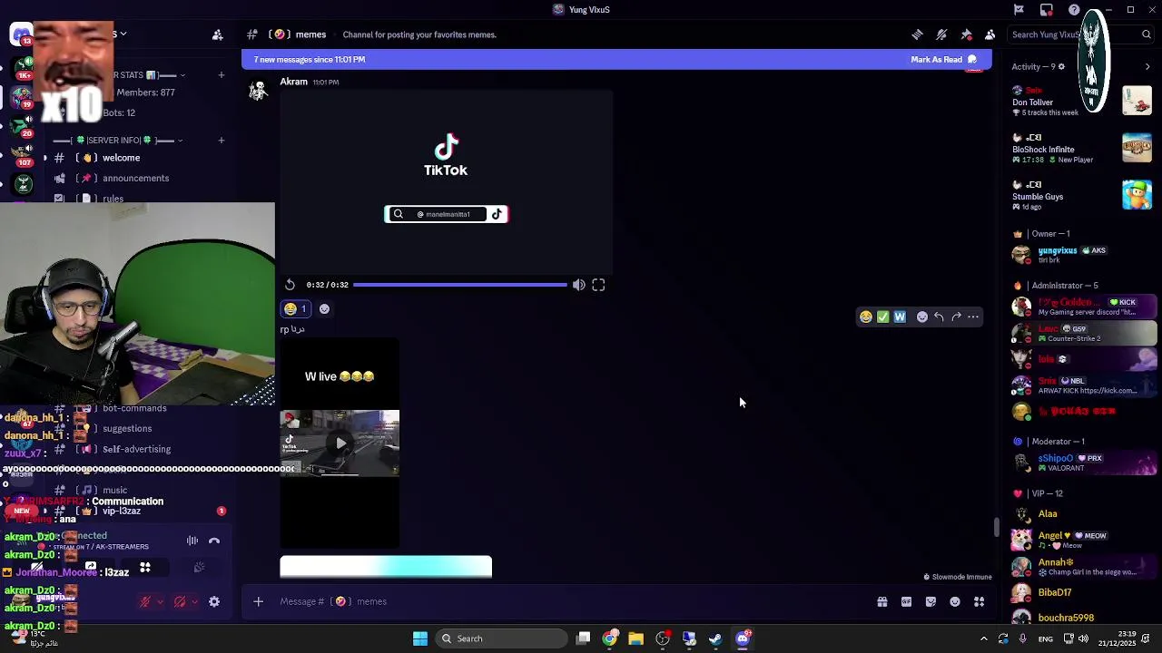Show hidden system tray icons
Viewport: 1162px width, 653px height.
pos(983,638)
